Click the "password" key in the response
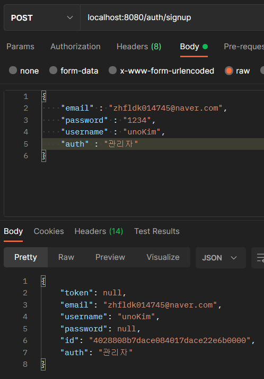The height and width of the screenshot is (379, 264). pos(84,329)
